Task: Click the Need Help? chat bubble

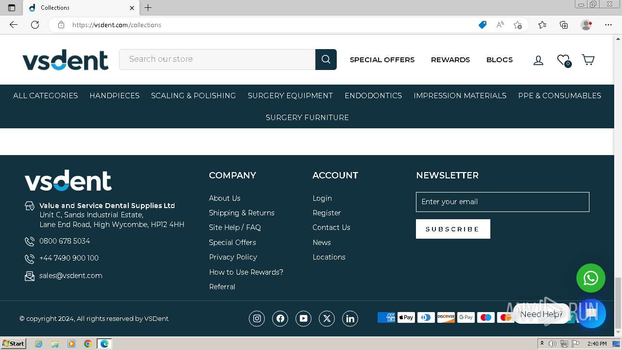Action: 541,314
